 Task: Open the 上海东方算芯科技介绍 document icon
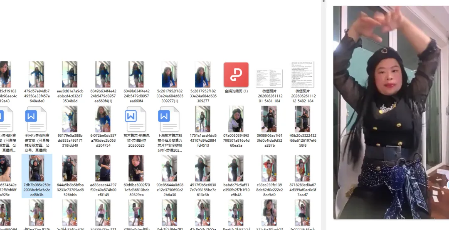169,119
